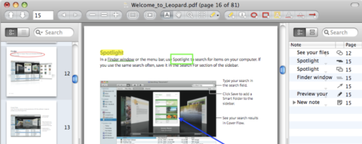Add a circle note with red oval icon
This screenshot has width=362, height=144.
click(254, 15)
